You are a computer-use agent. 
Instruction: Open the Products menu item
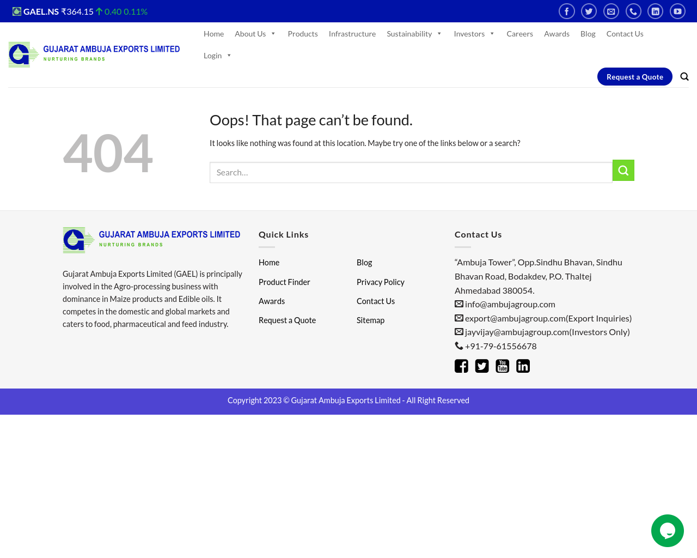[x=303, y=34]
